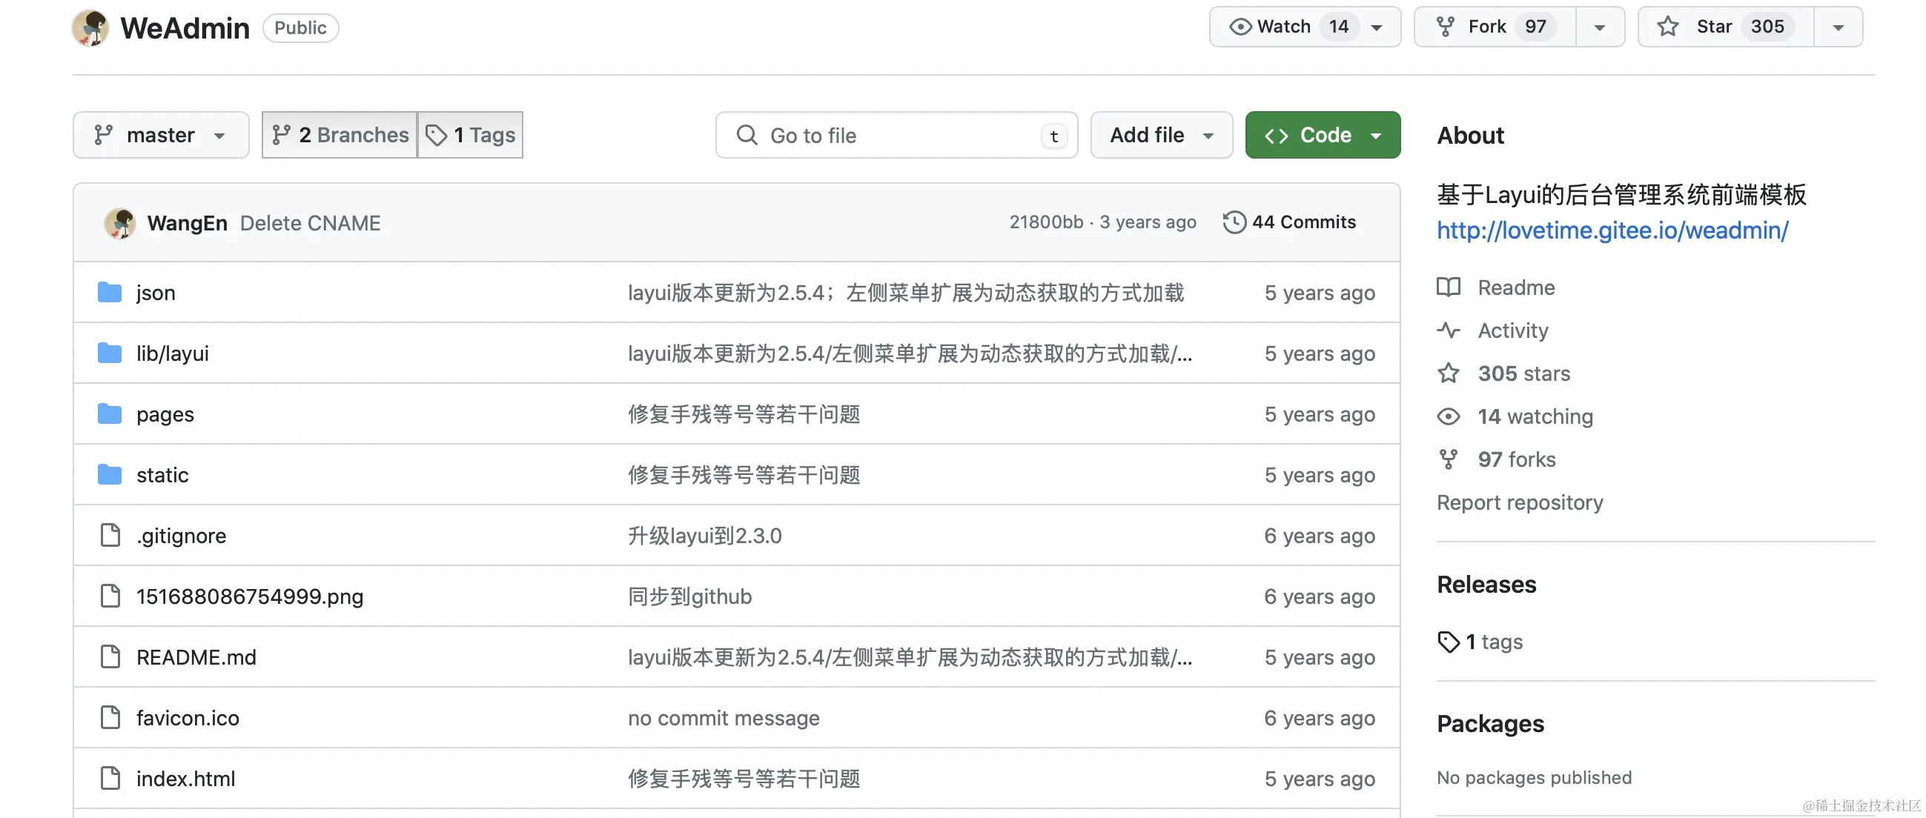The width and height of the screenshot is (1926, 818).
Task: Click WangEn's commit author avatar
Action: 119,222
